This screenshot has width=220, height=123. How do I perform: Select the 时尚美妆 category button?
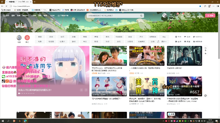point(141,42)
